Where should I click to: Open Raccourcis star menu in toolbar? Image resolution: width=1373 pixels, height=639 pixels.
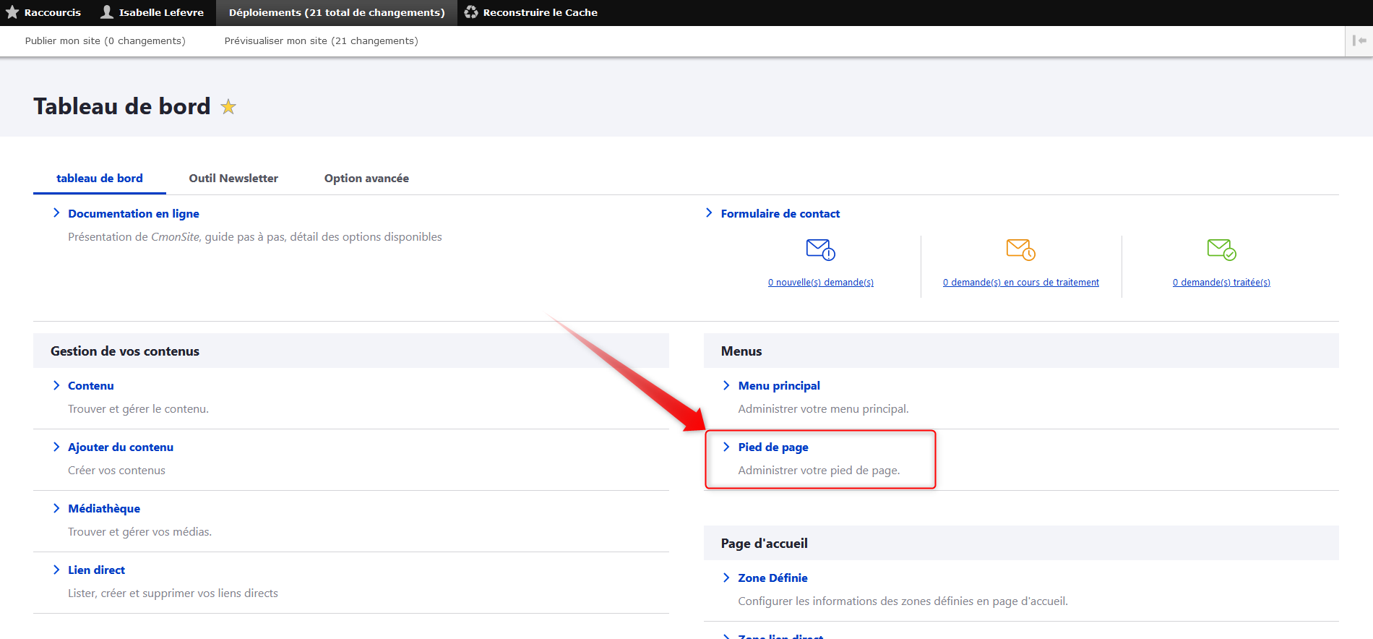(x=43, y=12)
